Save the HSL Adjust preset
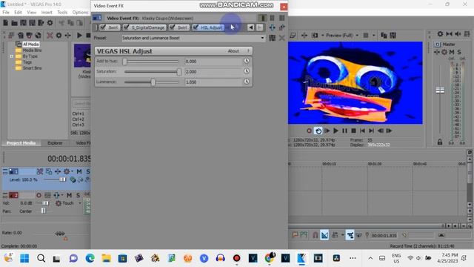 pyautogui.click(x=273, y=38)
